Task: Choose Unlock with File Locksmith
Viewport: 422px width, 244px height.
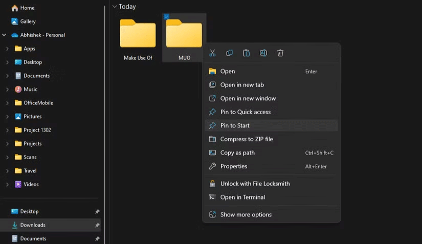Action: [x=255, y=184]
